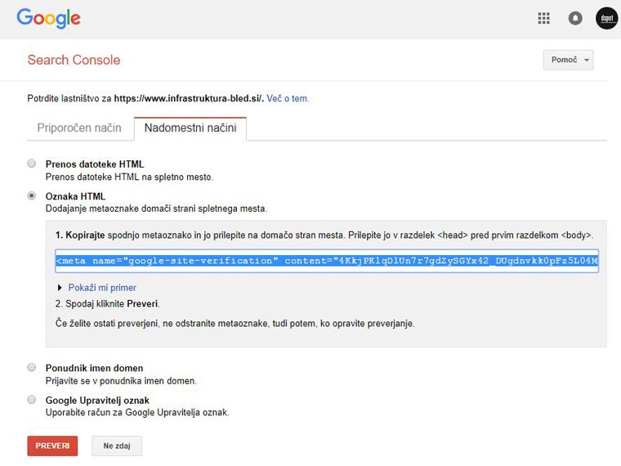Open the Google apps grid icon
Image resolution: width=621 pixels, height=466 pixels.
(543, 18)
